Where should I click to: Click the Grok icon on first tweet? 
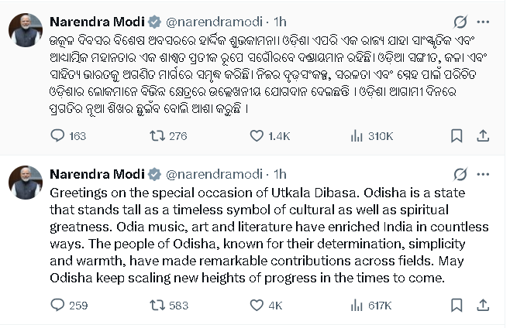[460, 21]
